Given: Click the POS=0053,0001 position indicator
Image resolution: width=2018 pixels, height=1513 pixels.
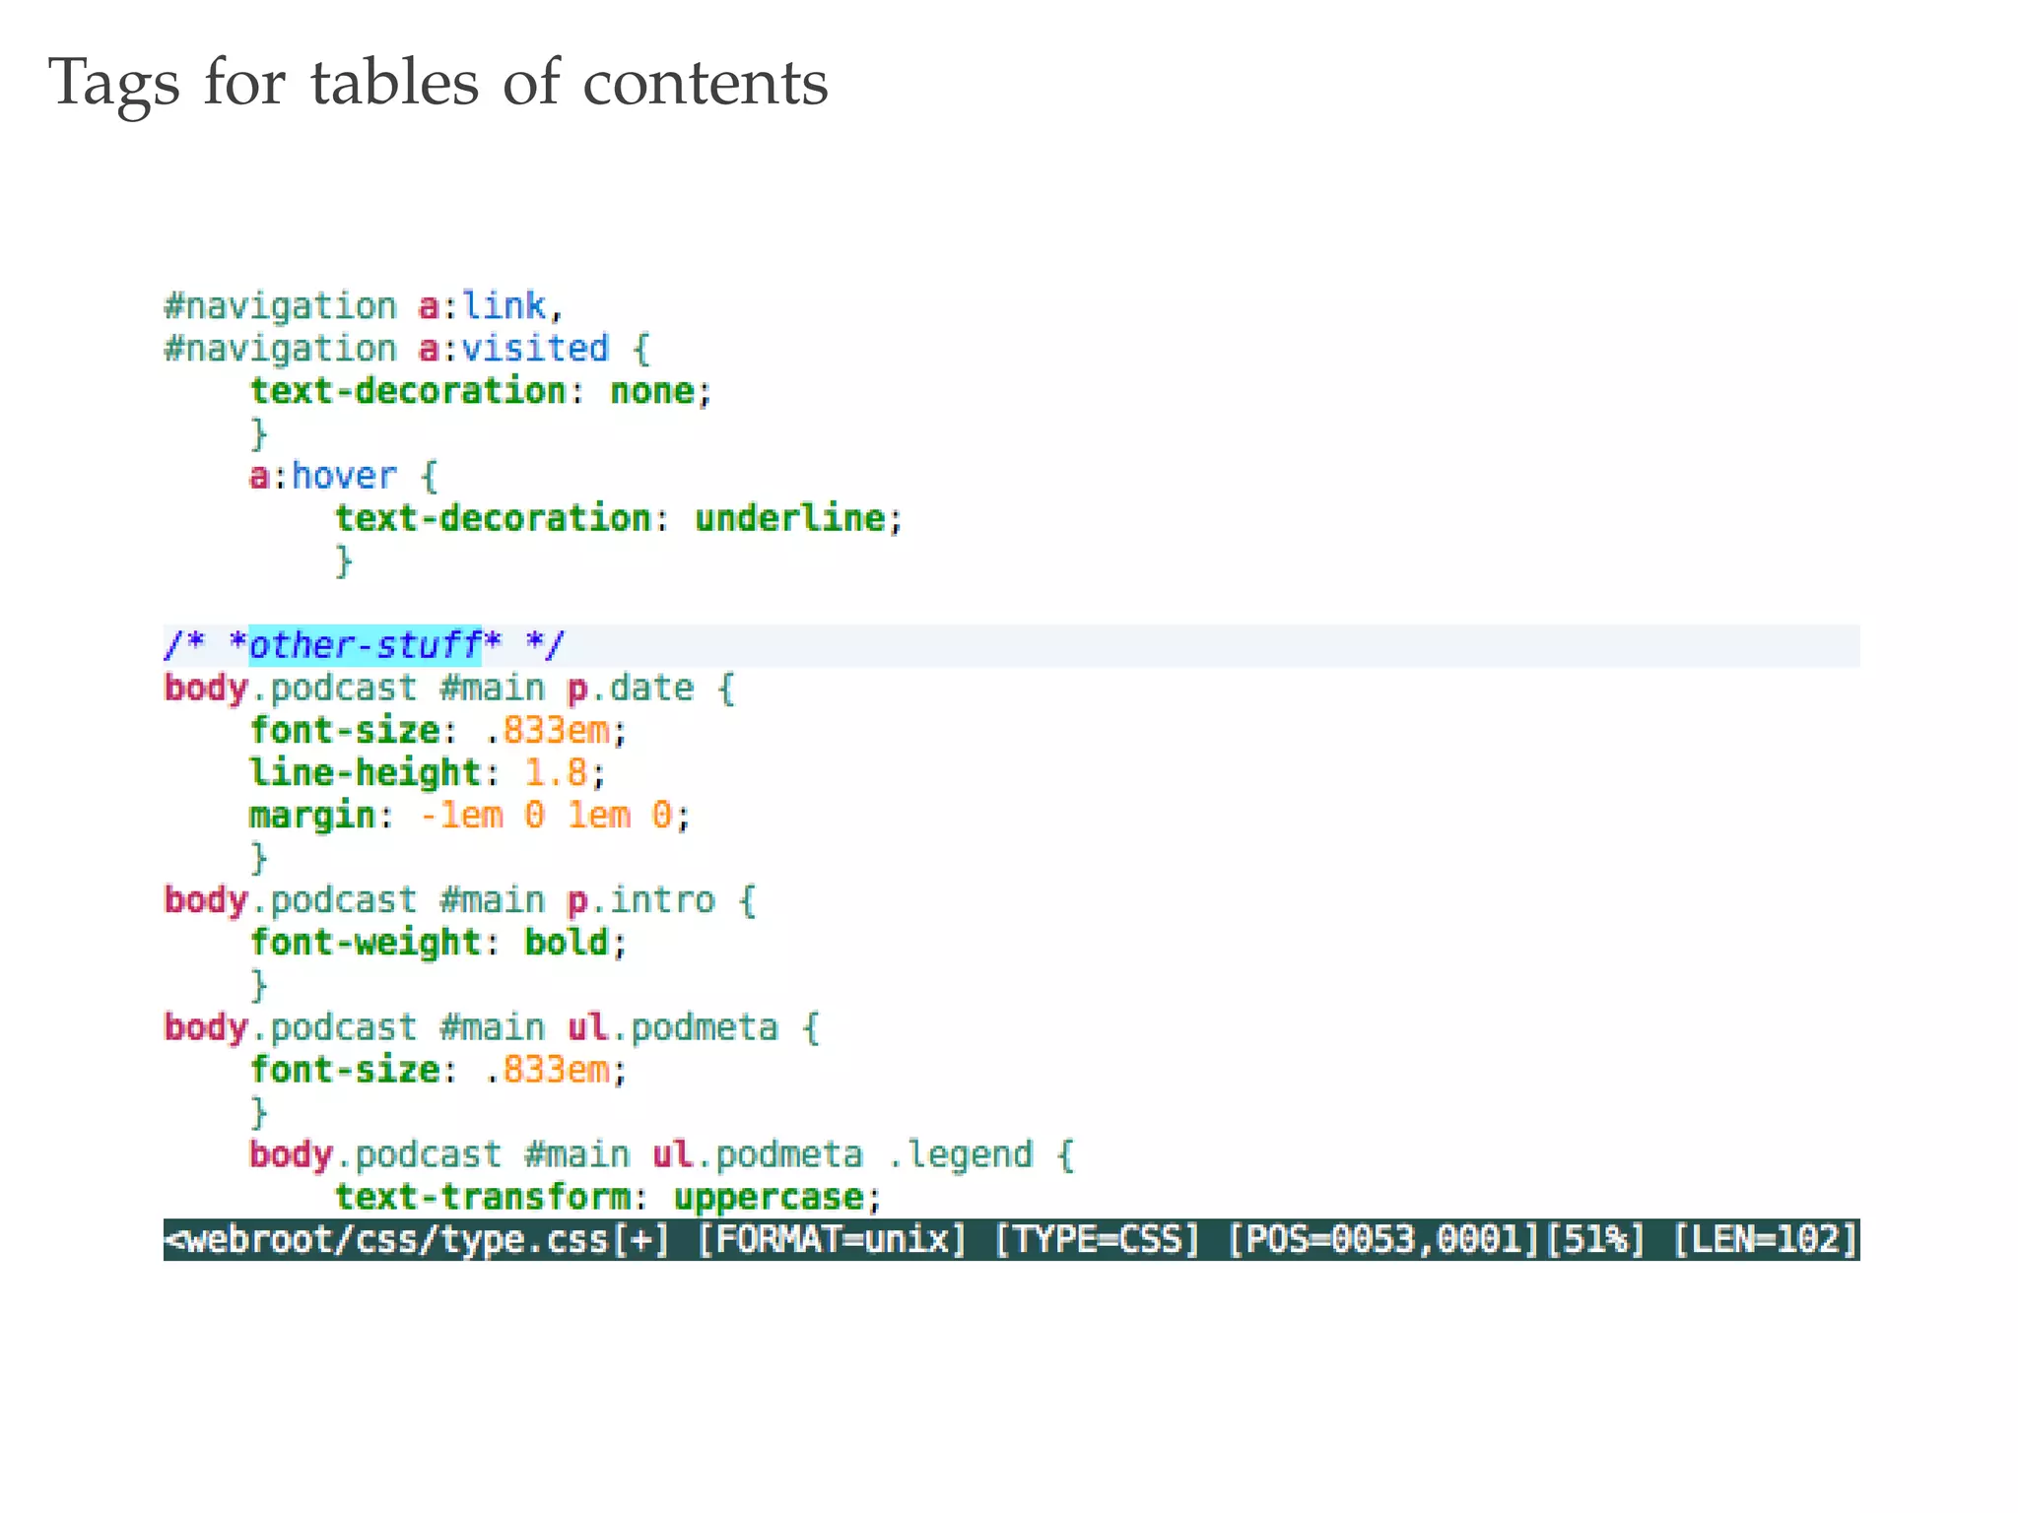Looking at the screenshot, I should (1382, 1239).
